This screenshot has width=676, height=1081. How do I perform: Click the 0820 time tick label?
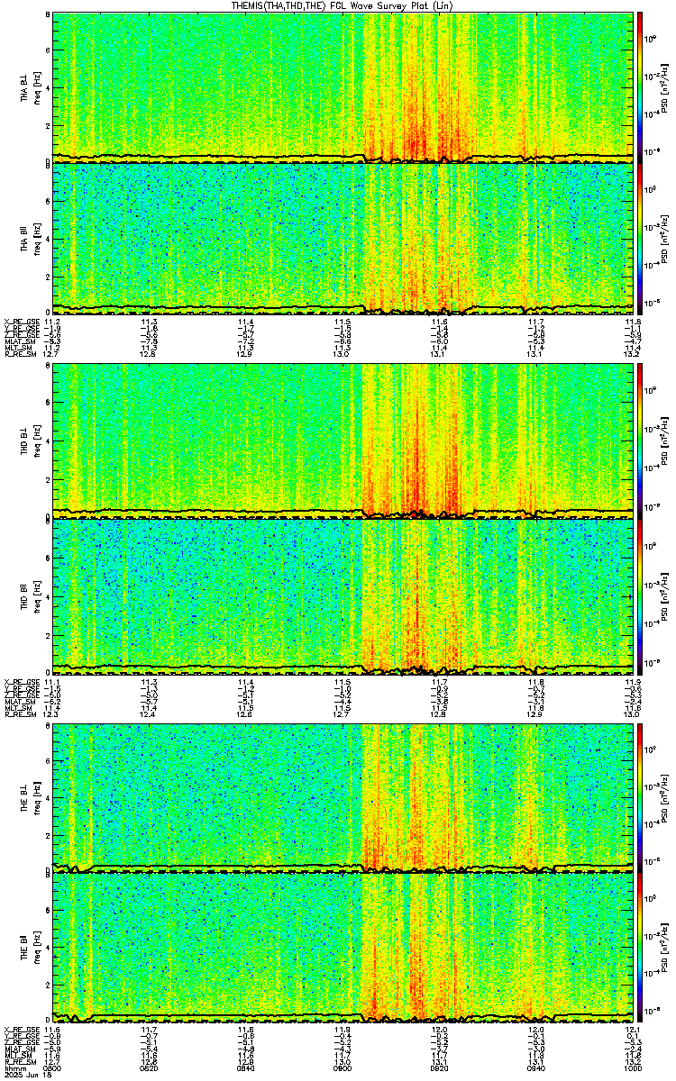click(150, 1067)
